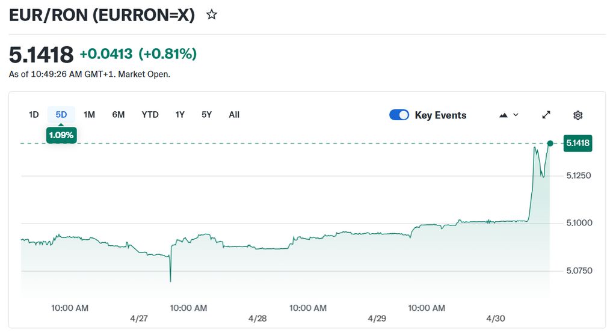616x333 pixels.
Task: Switch chart to 6M range
Action: pos(119,114)
